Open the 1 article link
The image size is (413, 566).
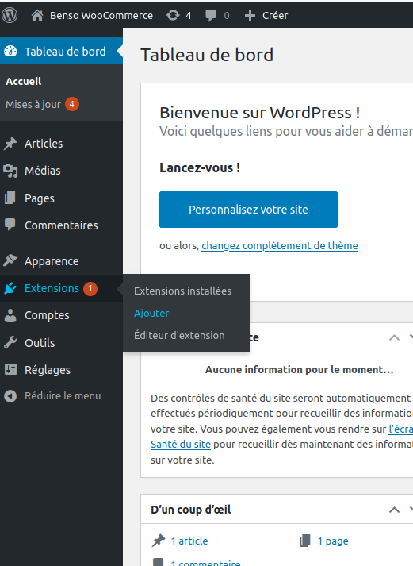(189, 541)
